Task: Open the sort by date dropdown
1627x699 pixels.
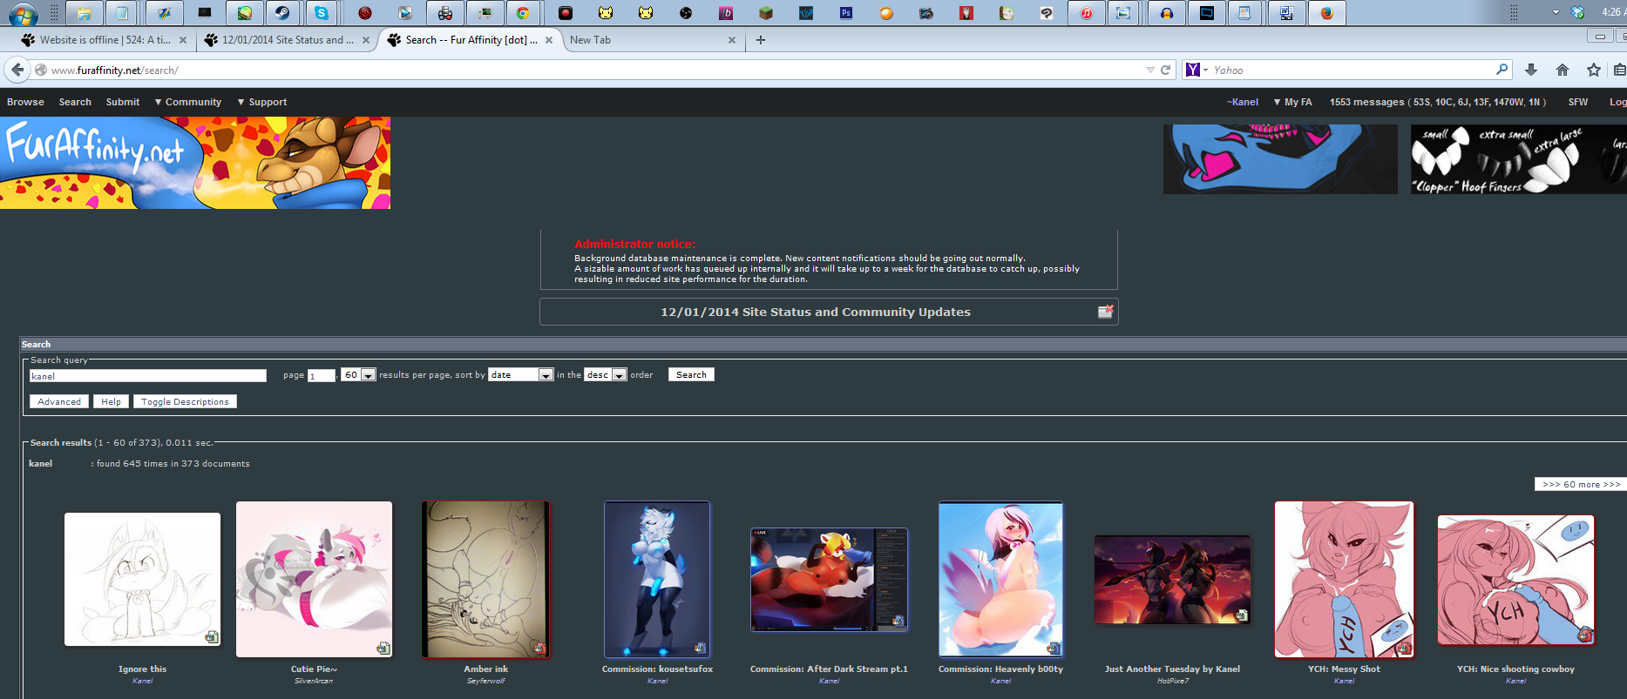Action: (521, 374)
